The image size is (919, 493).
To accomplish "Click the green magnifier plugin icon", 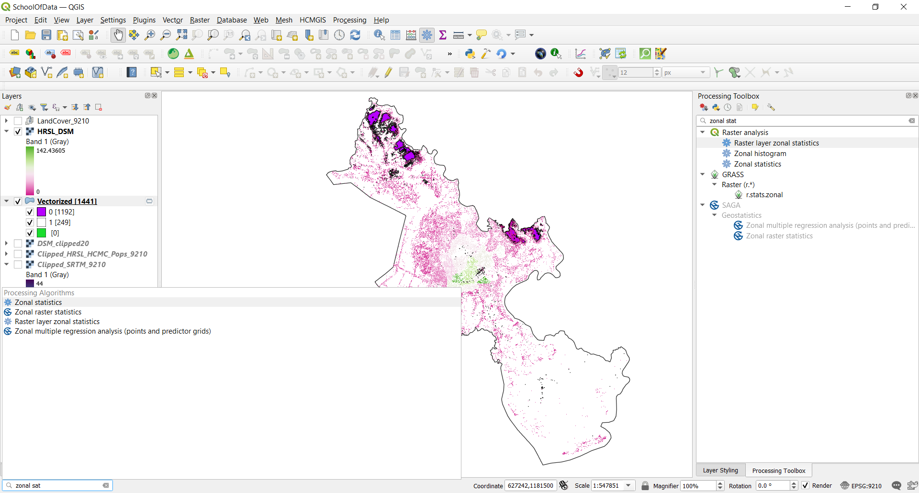I will pos(645,54).
